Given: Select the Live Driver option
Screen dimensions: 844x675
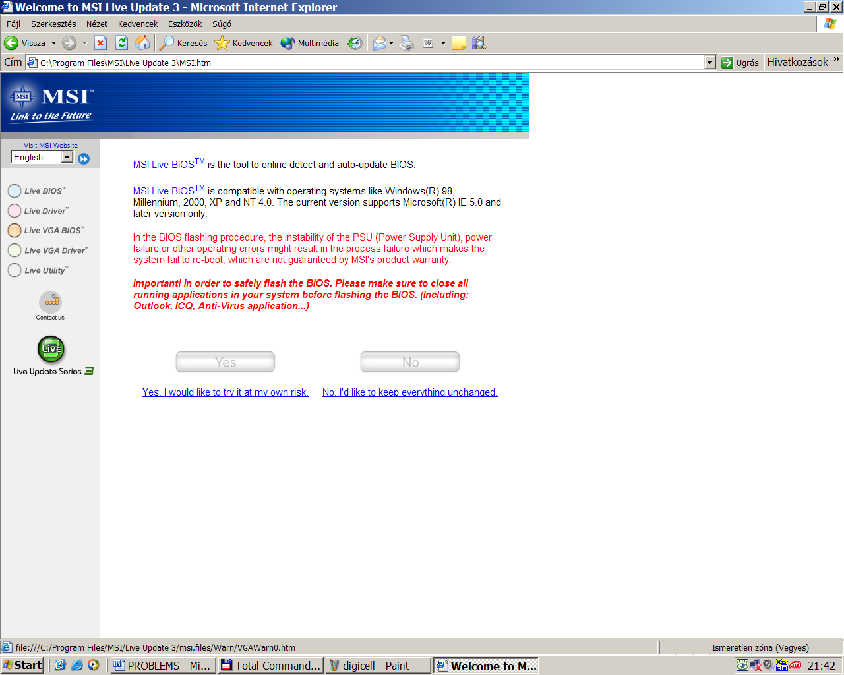Looking at the screenshot, I should [x=38, y=211].
